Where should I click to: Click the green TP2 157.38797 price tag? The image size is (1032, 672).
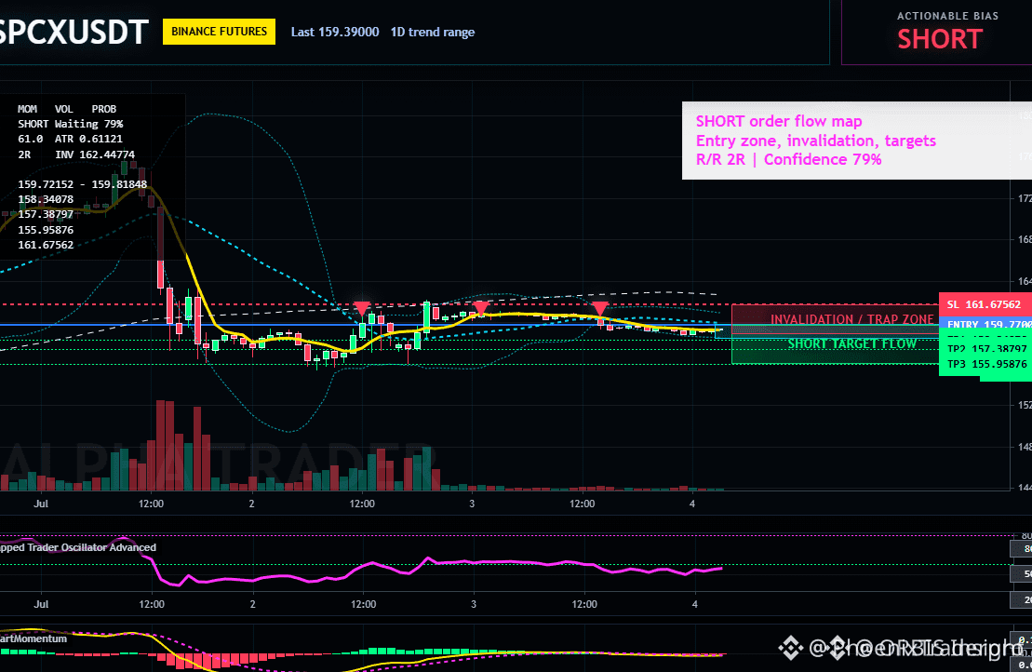point(985,348)
